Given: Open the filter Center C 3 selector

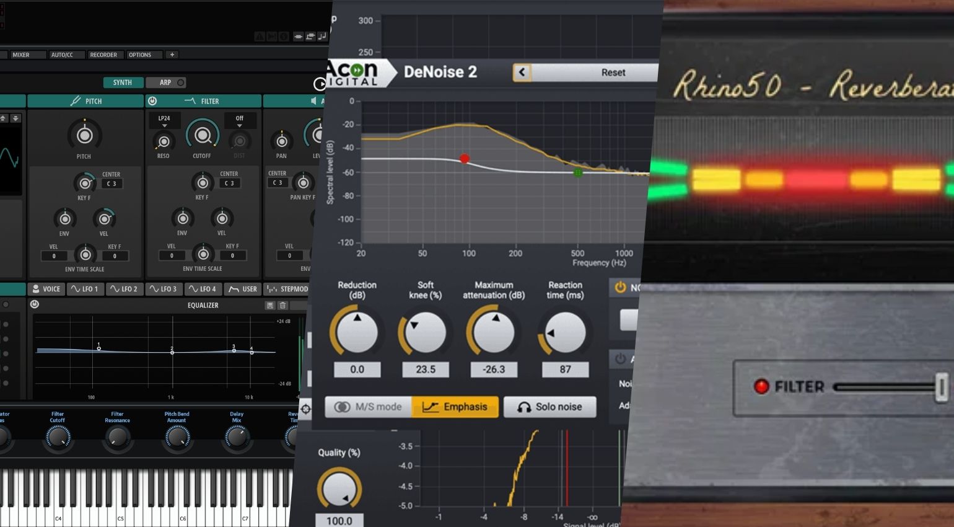Looking at the screenshot, I should pos(229,183).
